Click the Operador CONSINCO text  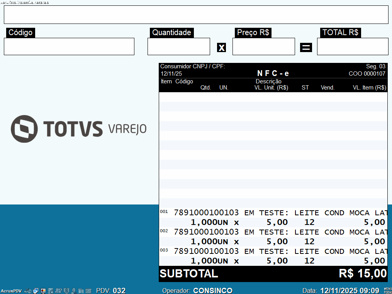click(x=197, y=291)
